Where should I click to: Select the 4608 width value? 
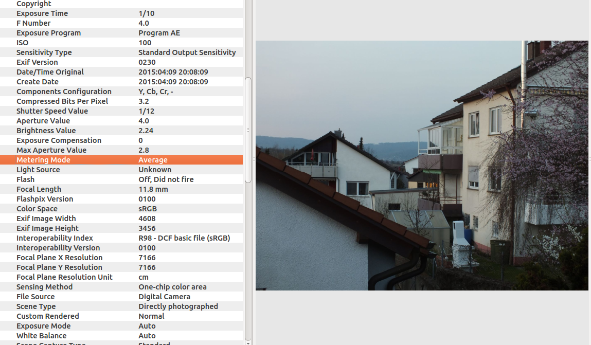pyautogui.click(x=147, y=219)
